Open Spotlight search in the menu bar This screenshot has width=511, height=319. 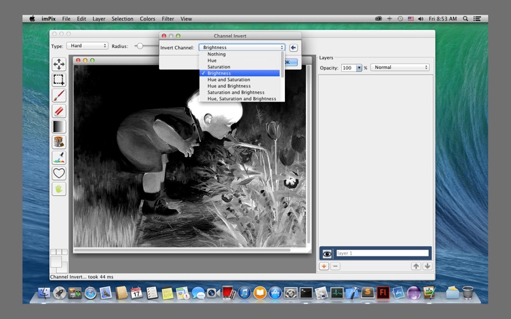[x=466, y=19]
